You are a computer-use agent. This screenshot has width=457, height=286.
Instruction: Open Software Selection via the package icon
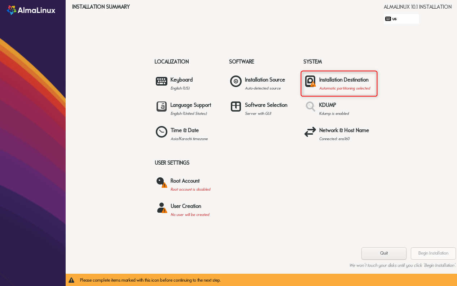click(236, 107)
